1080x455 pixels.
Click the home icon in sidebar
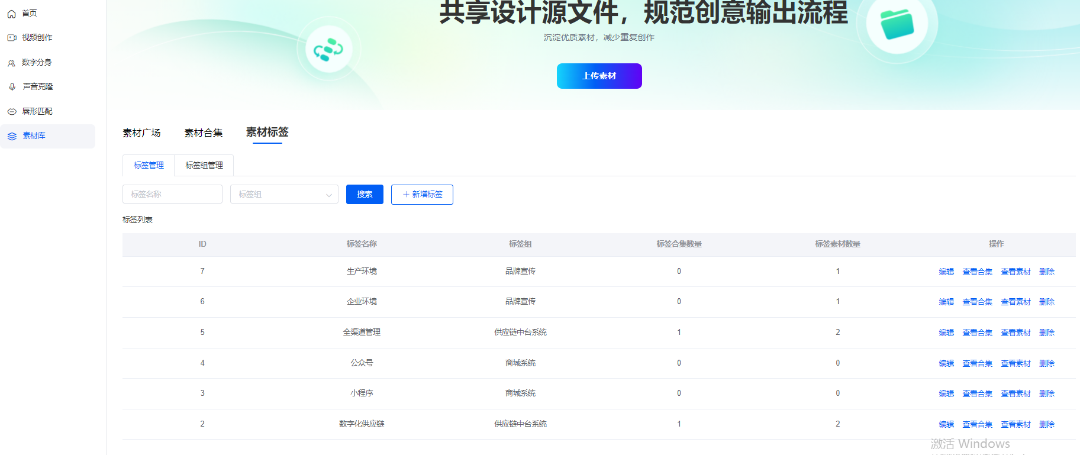(x=11, y=14)
